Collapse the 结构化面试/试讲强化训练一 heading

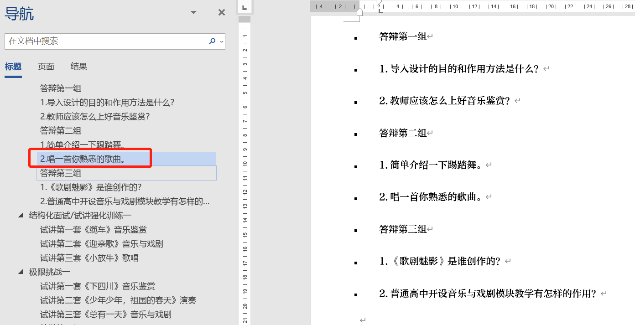point(21,216)
